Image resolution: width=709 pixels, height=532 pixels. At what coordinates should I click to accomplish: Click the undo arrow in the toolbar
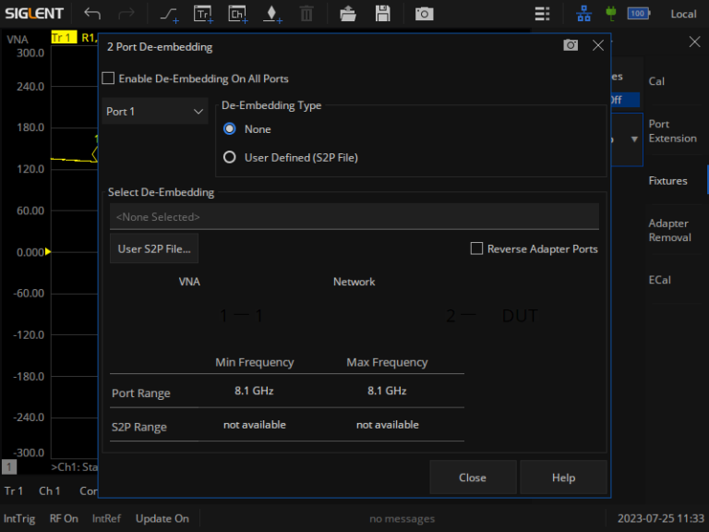[92, 14]
